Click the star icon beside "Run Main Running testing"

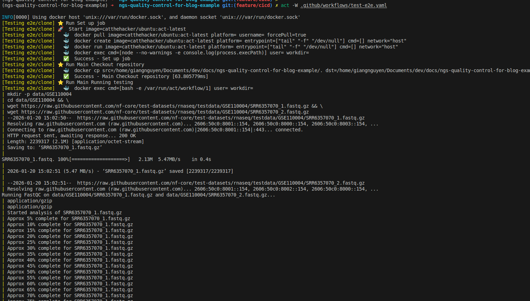click(60, 82)
